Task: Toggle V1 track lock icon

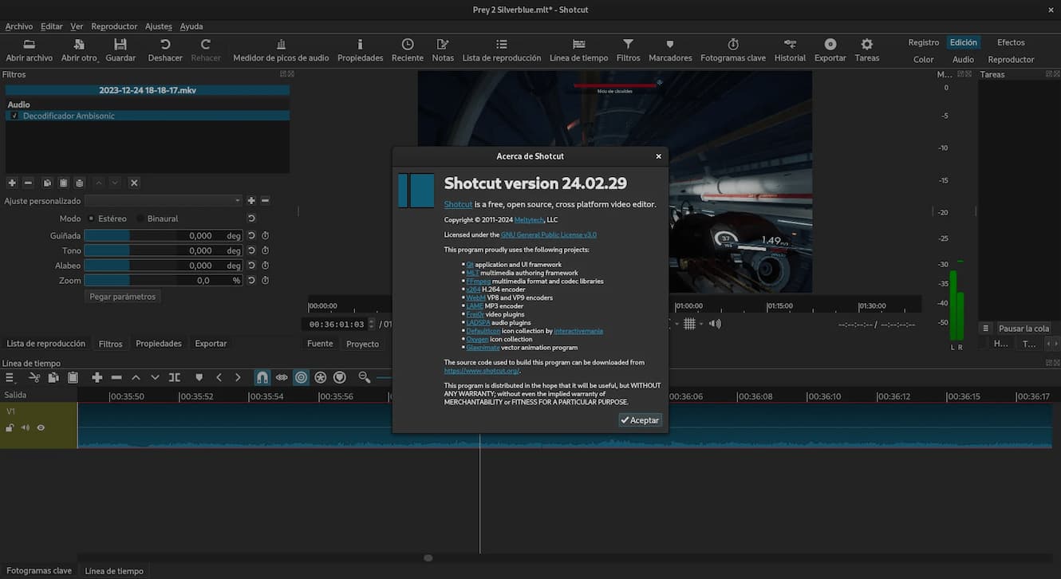Action: (x=10, y=428)
